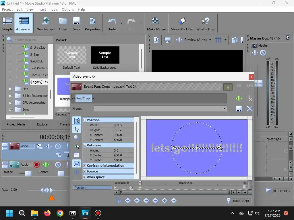The height and width of the screenshot is (220, 294).
Task: Click the Width value field 882.5
Action: 123,125
